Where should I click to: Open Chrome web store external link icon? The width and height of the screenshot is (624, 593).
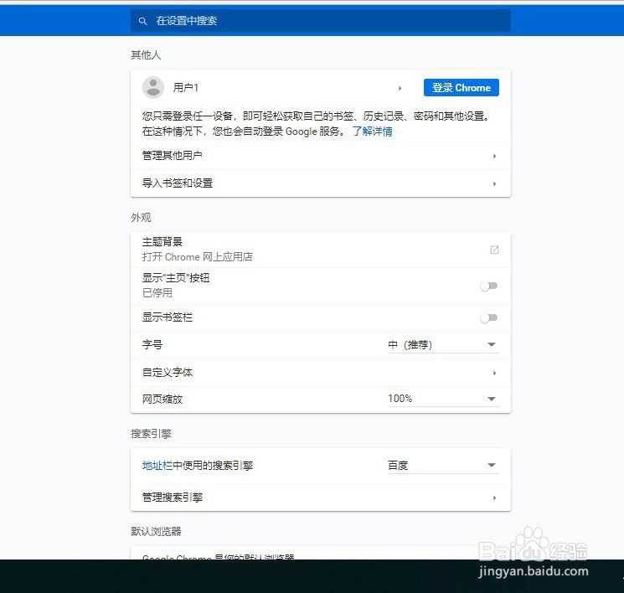pyautogui.click(x=494, y=250)
